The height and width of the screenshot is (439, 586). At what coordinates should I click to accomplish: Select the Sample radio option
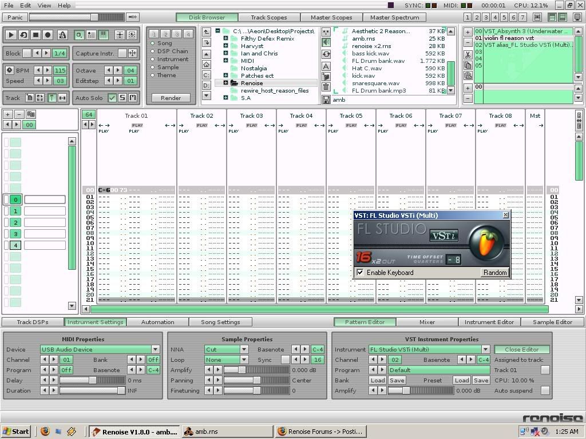(152, 67)
